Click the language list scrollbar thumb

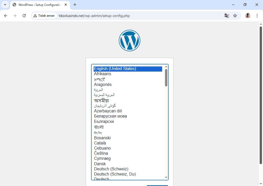pyautogui.click(x=166, y=77)
